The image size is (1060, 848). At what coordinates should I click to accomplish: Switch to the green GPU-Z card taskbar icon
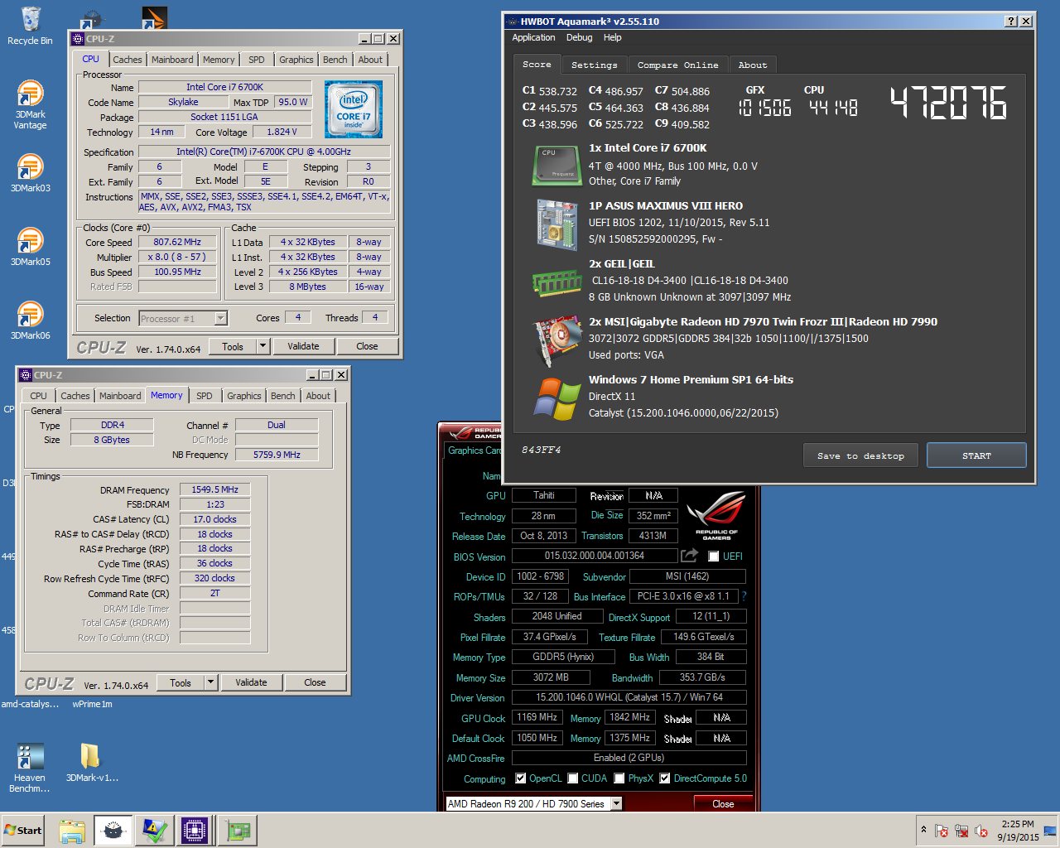[x=238, y=831]
